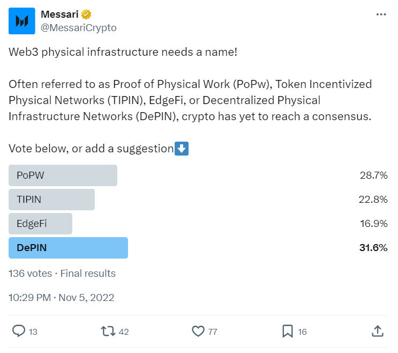The width and height of the screenshot is (398, 353).
Task: Click the reply count 13
Action: (33, 332)
